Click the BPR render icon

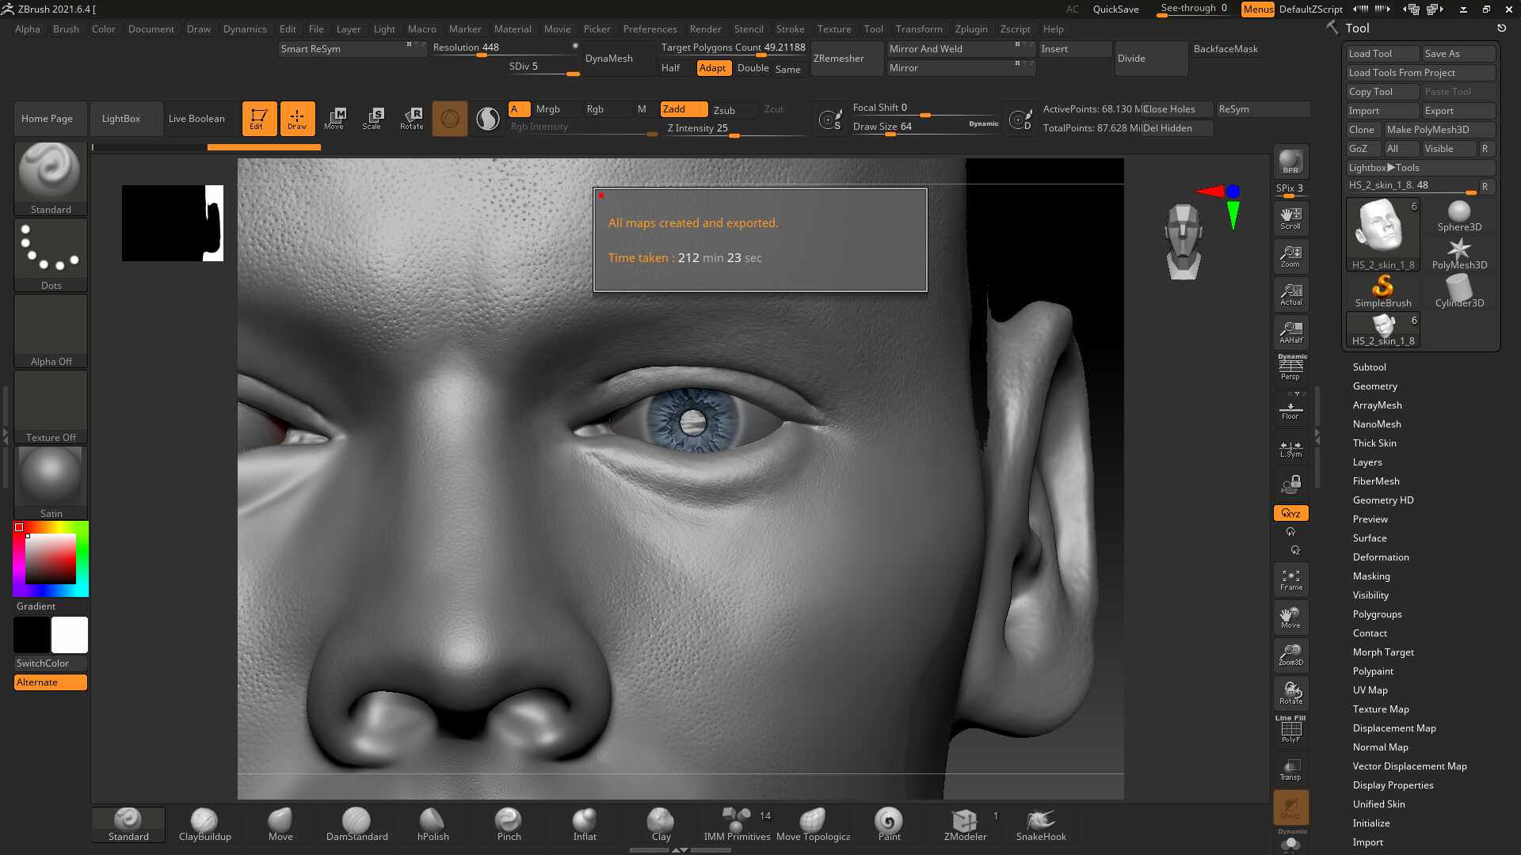(x=1290, y=161)
